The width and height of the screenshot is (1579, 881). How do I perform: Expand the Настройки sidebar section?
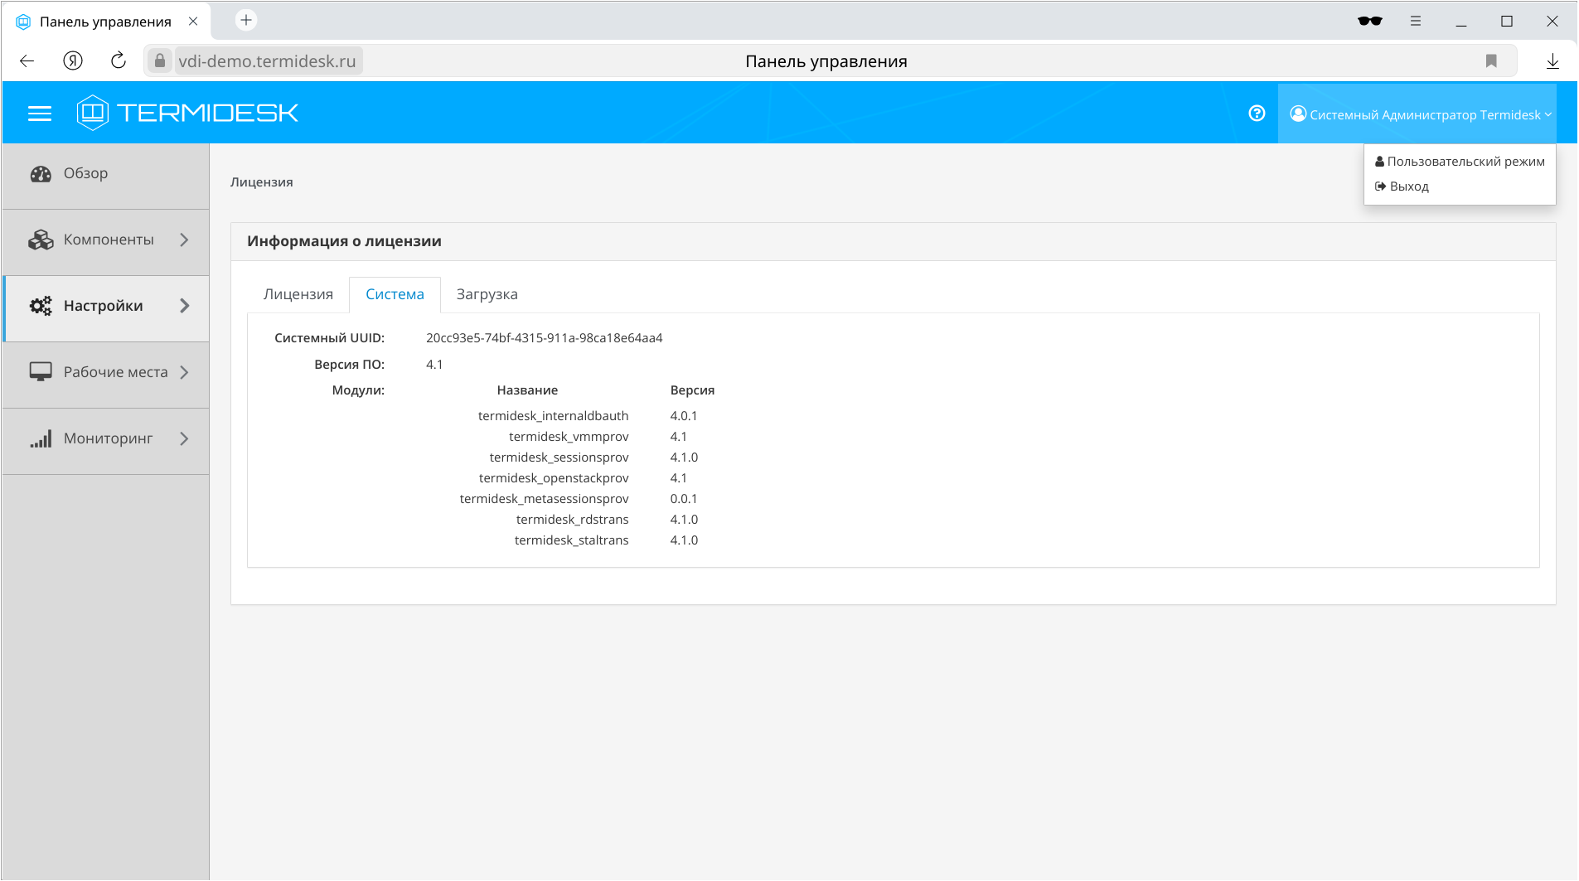[x=106, y=306]
